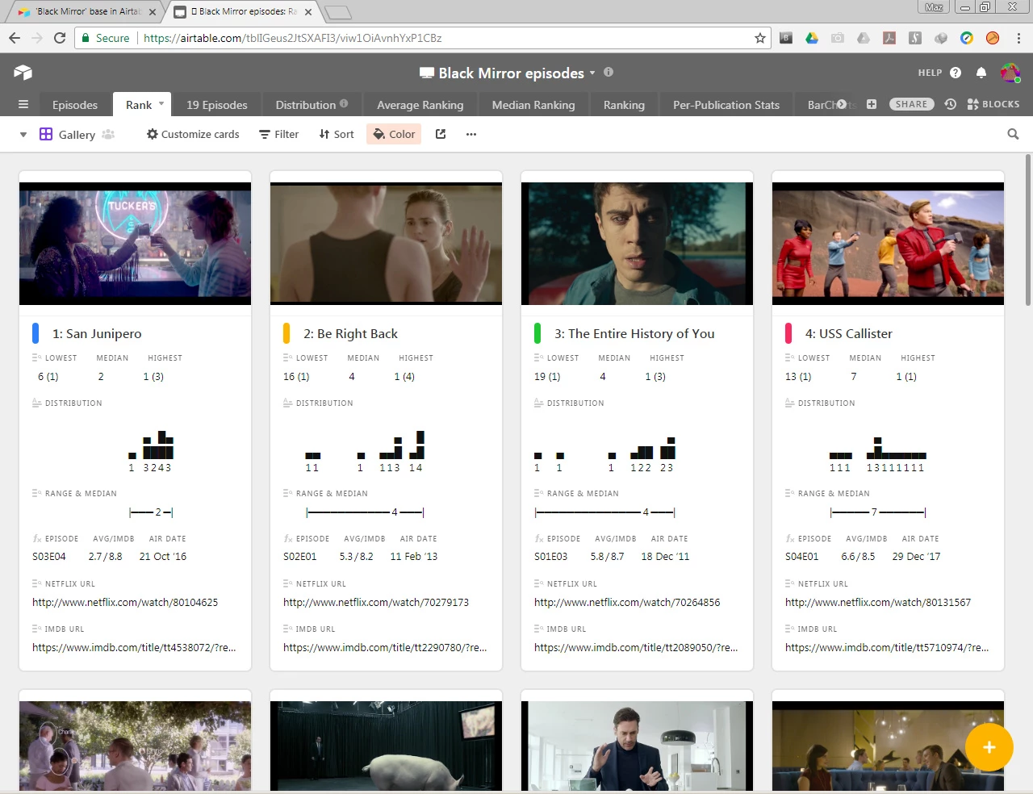Reload the page

click(59, 38)
